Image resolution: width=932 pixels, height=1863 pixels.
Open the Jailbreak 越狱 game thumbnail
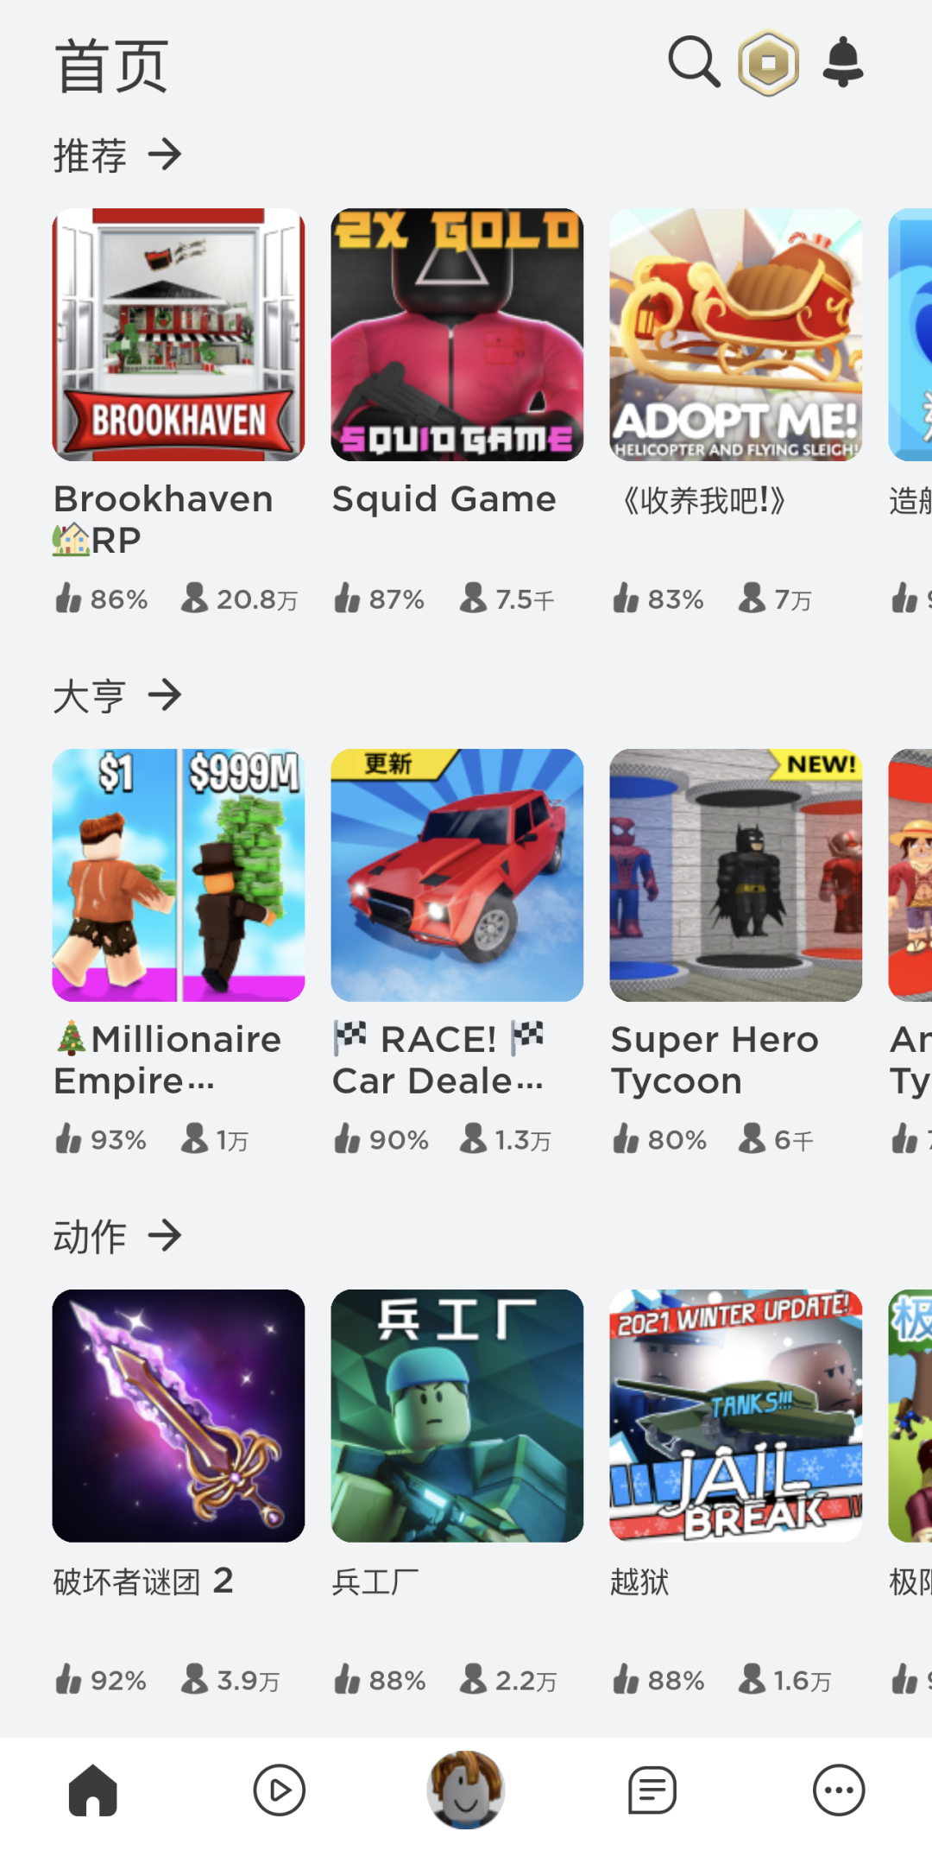click(x=736, y=1416)
